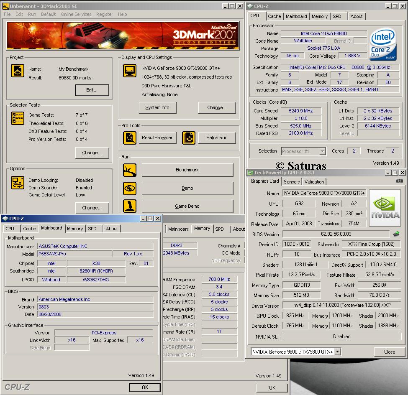This screenshot has width=408, height=395.
Task: Select the Memory tab in bottom-left CPU-Z window
Action: [x=74, y=229]
